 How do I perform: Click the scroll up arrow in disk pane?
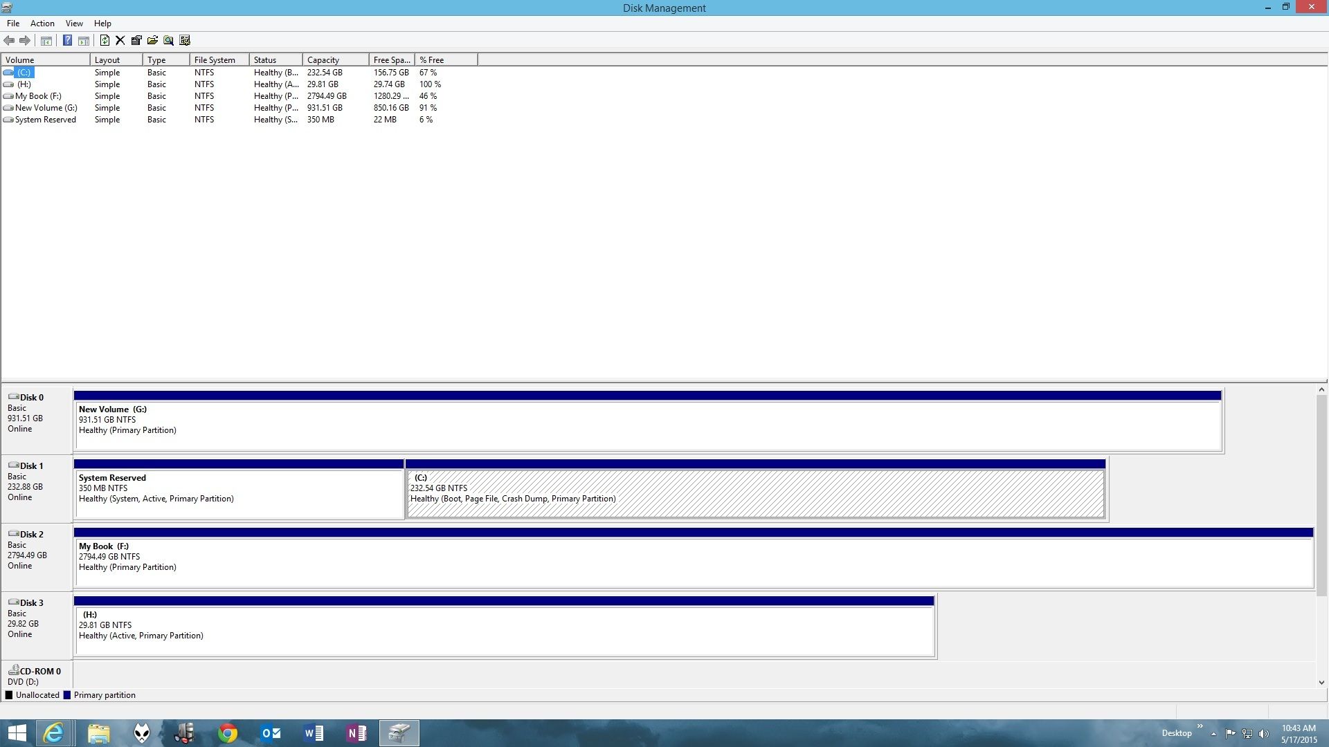point(1321,390)
